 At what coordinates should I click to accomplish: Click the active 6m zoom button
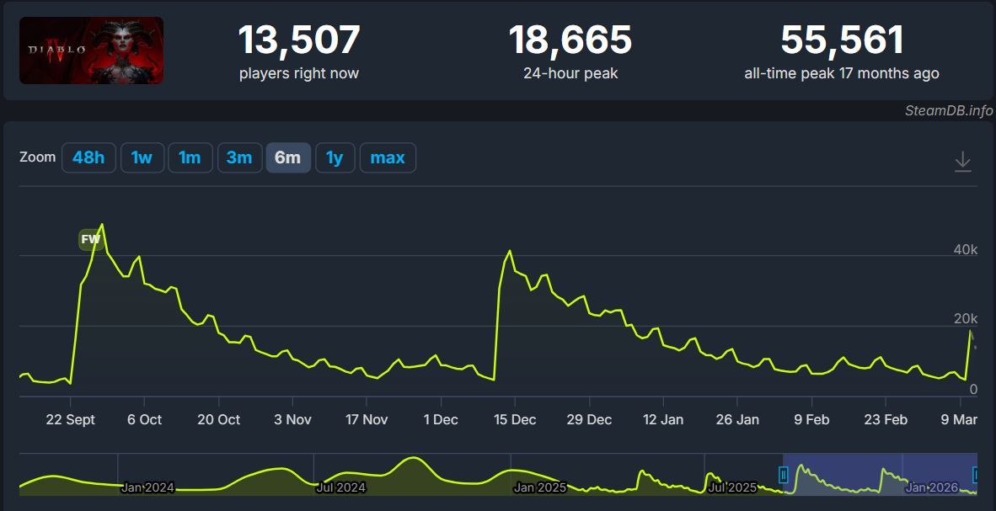[x=288, y=157]
